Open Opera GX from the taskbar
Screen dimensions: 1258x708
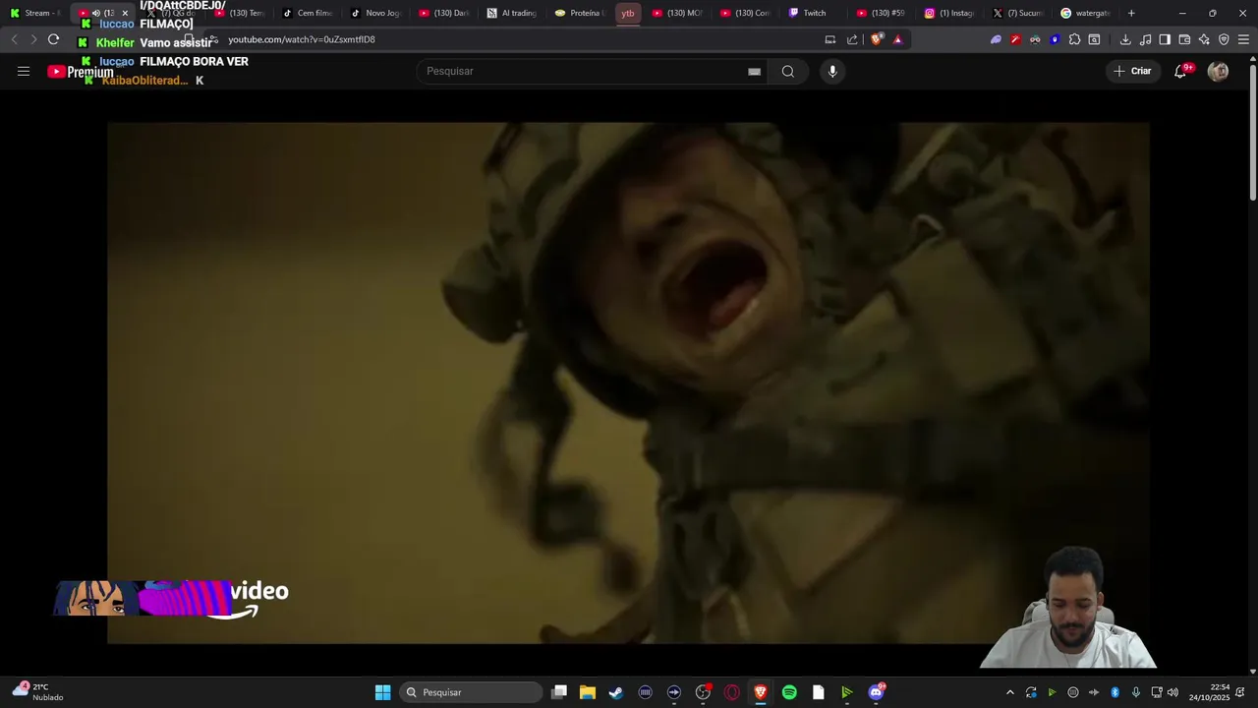731,692
